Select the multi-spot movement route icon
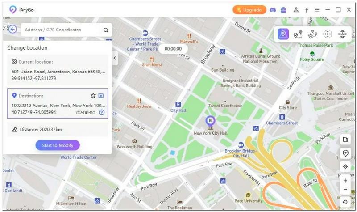This screenshot has height=212, width=357. (x=313, y=34)
